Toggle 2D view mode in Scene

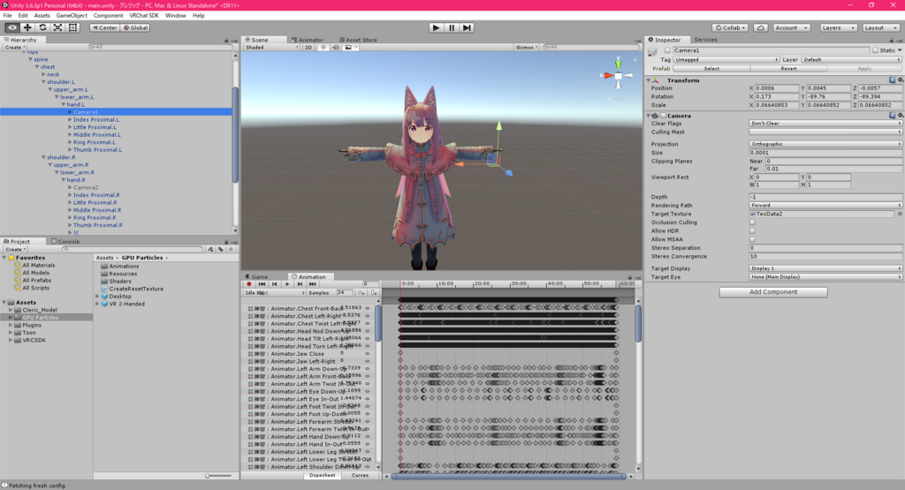pos(308,48)
